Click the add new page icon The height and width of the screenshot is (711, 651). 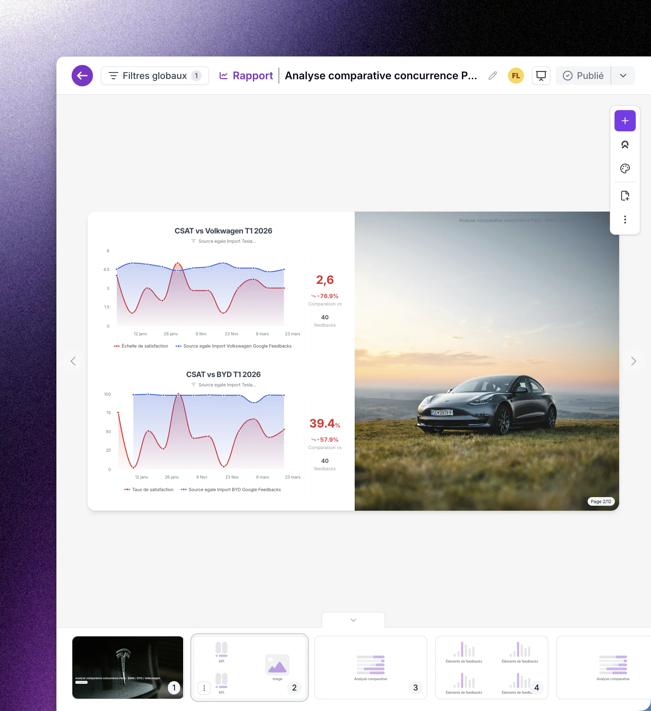pyautogui.click(x=624, y=196)
